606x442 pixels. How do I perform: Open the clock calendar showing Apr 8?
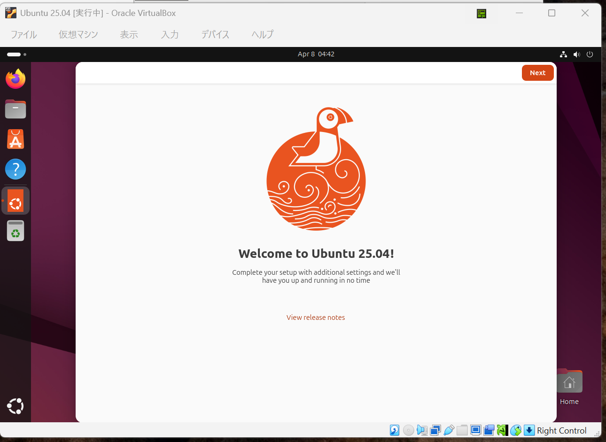pos(316,54)
